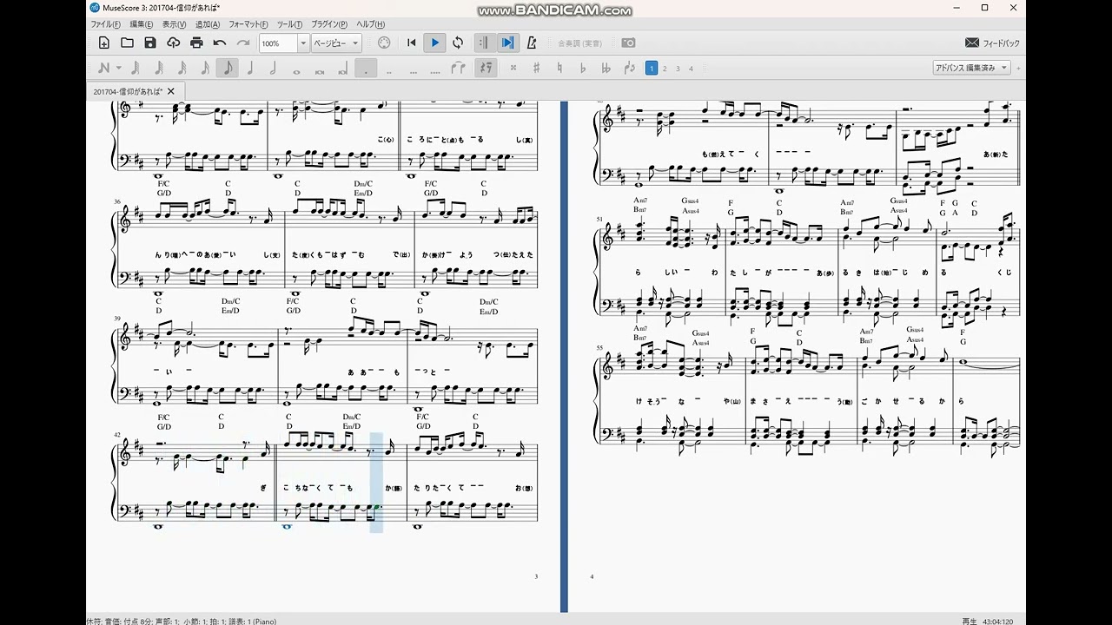
Task: Open the 表示(V) menu
Action: [x=175, y=24]
